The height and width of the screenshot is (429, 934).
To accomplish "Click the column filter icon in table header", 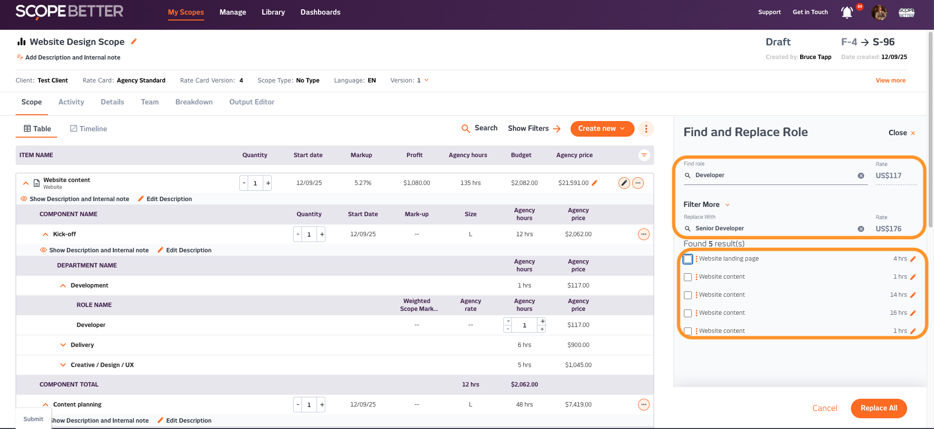I will [x=644, y=155].
